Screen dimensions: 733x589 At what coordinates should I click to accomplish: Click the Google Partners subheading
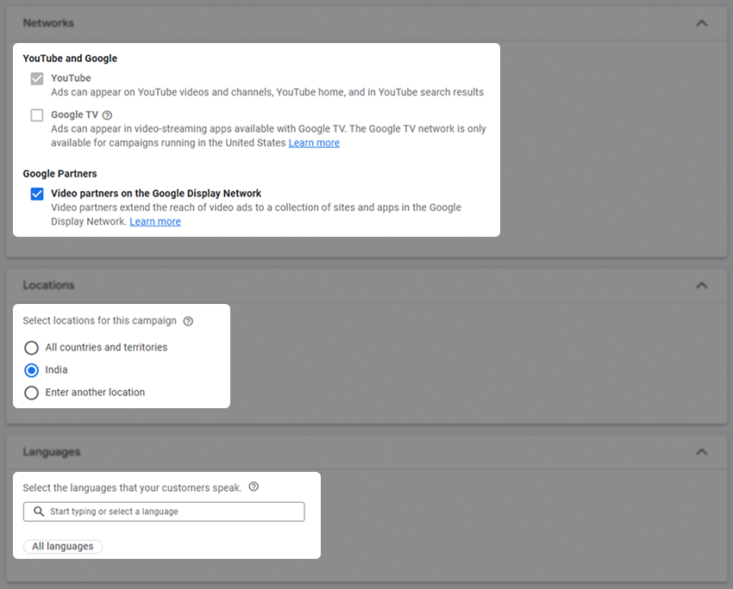coord(60,174)
